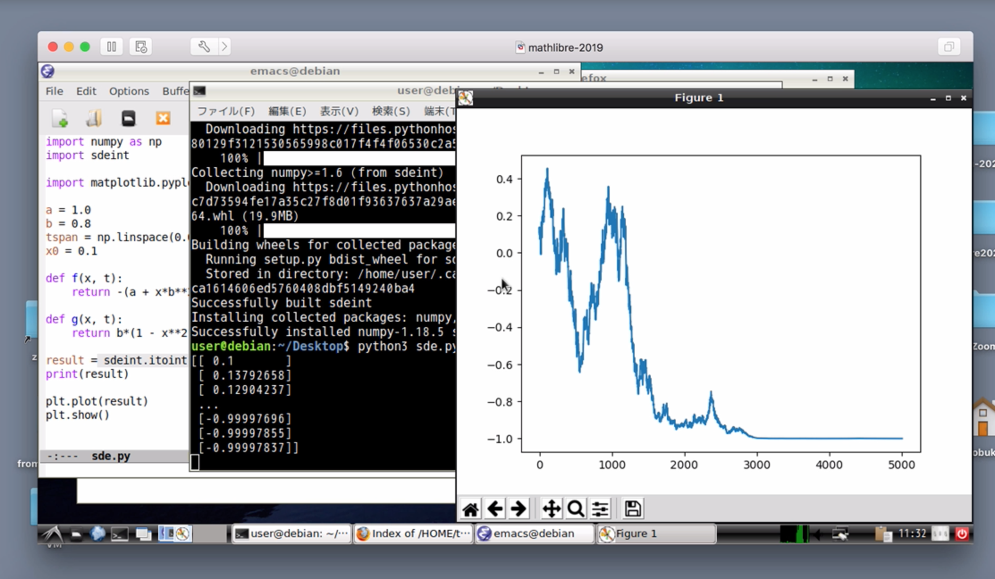Screen dimensions: 995x579
Task: Open the 検索(S) menu in the terminal
Action: [391, 111]
